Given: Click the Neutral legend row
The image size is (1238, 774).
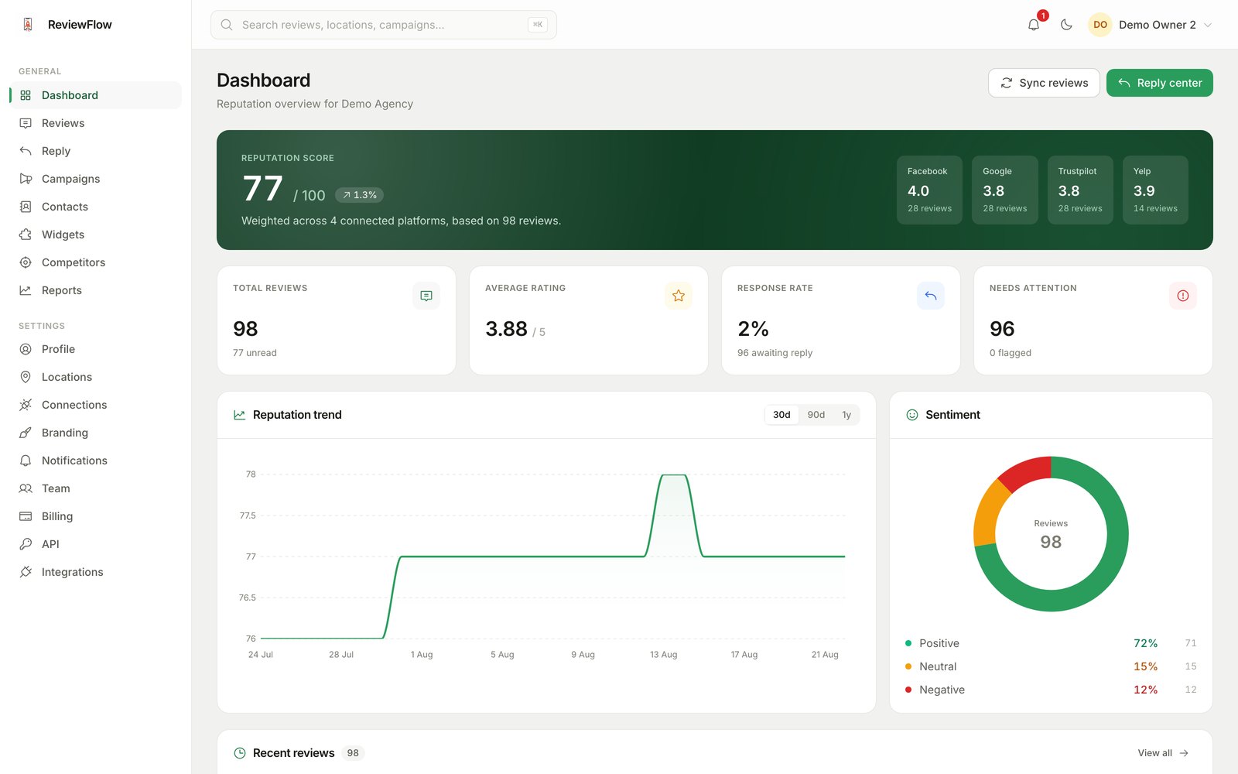Looking at the screenshot, I should click(x=1051, y=666).
